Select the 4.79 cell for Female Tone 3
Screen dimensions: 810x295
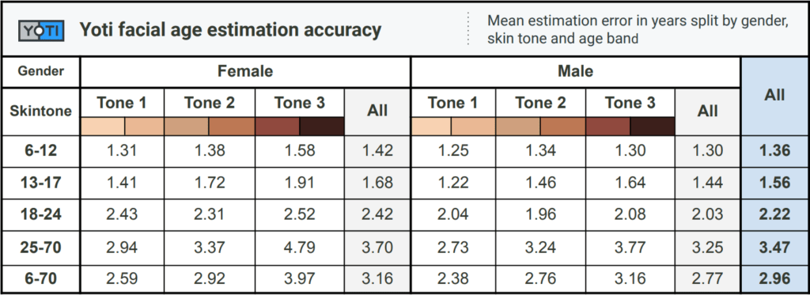[x=300, y=248]
